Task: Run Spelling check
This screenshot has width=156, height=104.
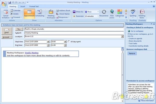Action: [133, 14]
